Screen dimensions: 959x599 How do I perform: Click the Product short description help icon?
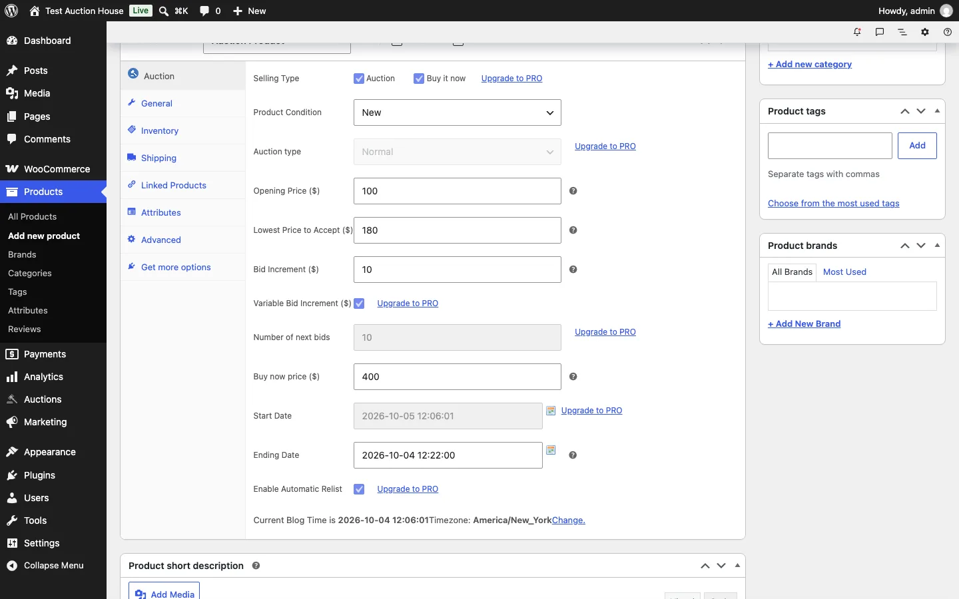[256, 566]
